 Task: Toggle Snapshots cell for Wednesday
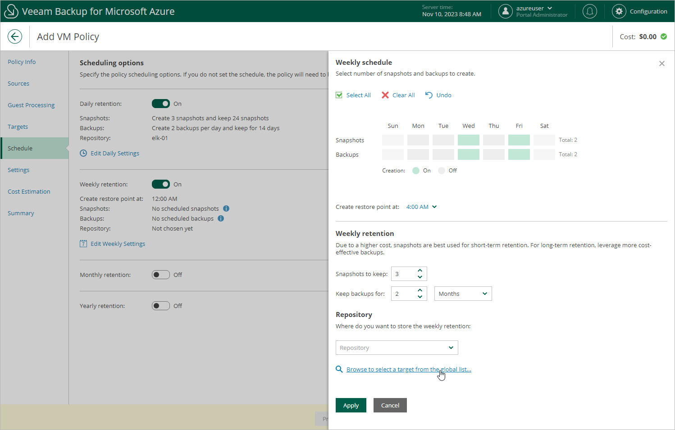click(x=469, y=140)
